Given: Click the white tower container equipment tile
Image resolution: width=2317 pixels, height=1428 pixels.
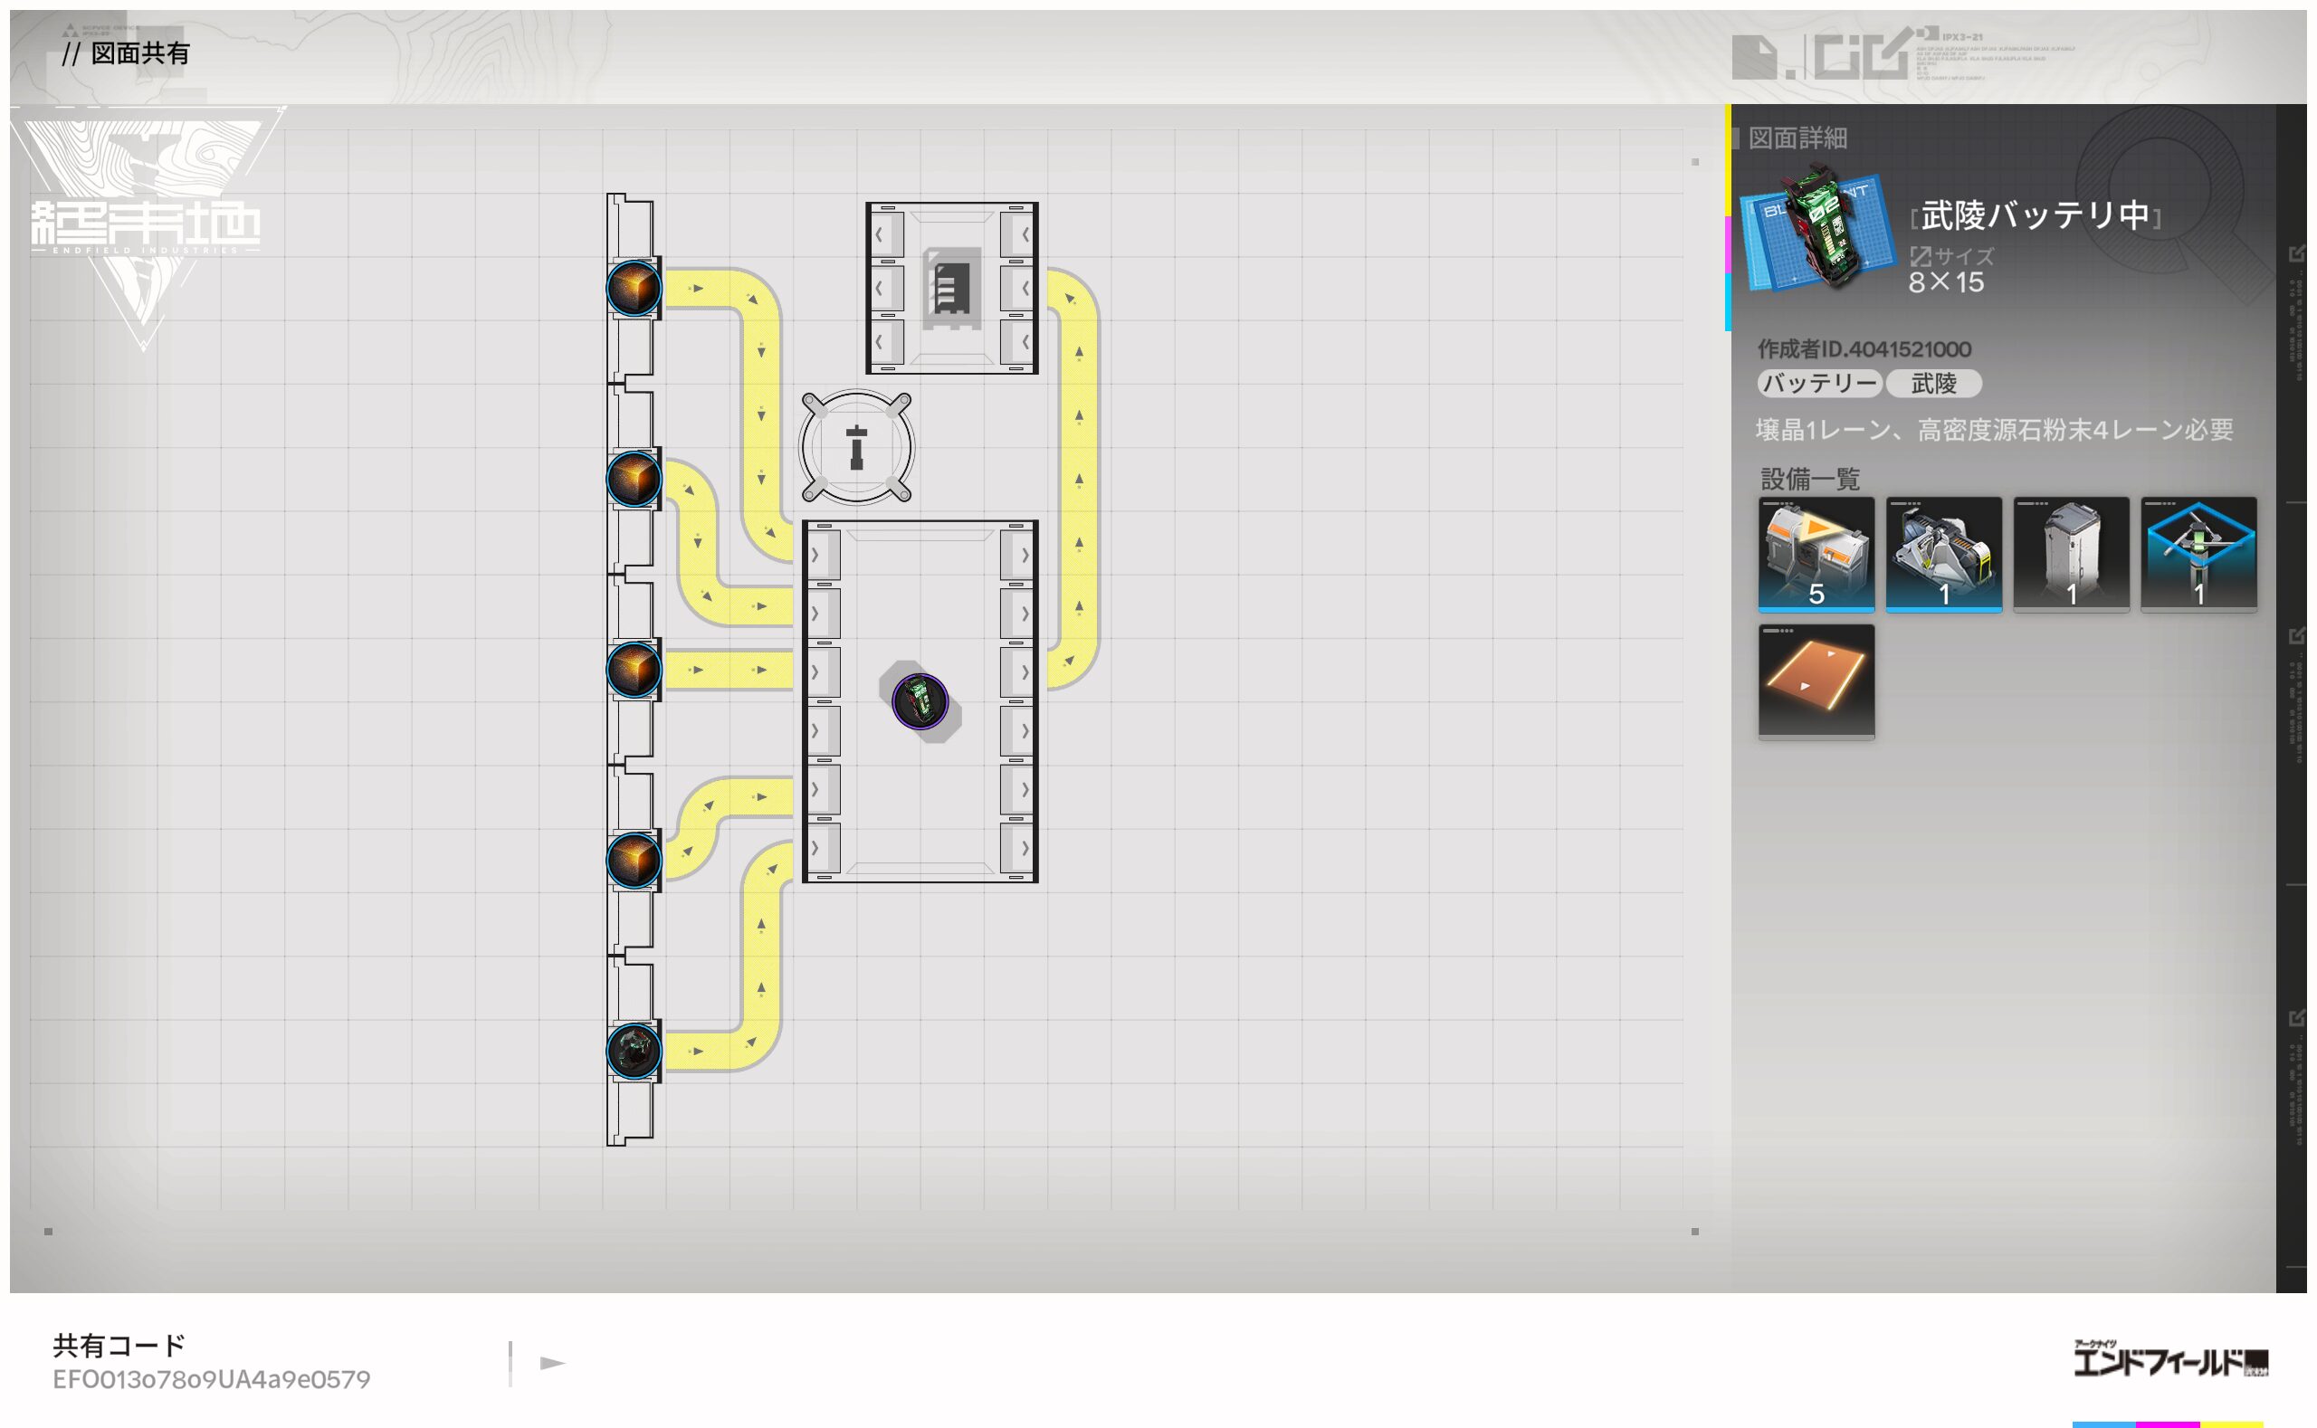Looking at the screenshot, I should pyautogui.click(x=2071, y=555).
